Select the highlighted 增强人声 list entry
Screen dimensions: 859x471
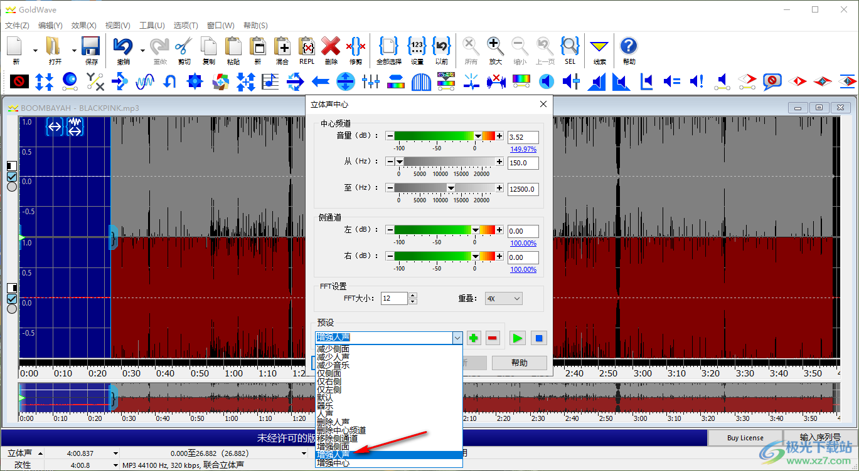388,455
